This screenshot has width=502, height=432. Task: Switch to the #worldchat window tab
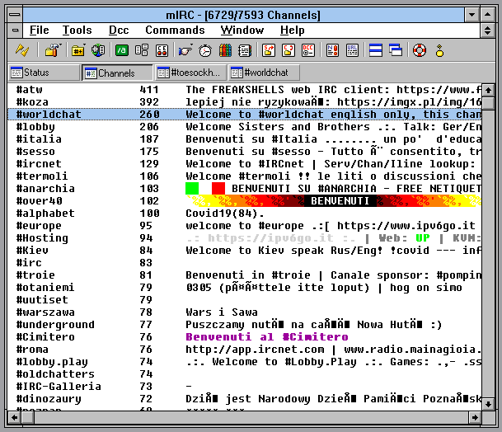coord(264,73)
